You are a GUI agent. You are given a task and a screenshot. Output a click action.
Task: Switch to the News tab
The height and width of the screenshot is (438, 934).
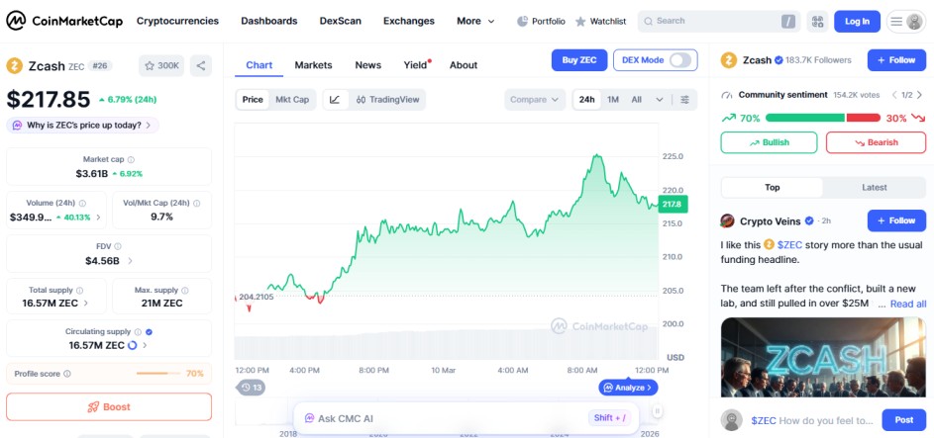[368, 65]
